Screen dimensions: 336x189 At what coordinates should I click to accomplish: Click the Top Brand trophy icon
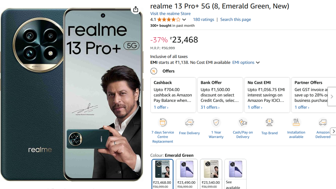[269, 123]
